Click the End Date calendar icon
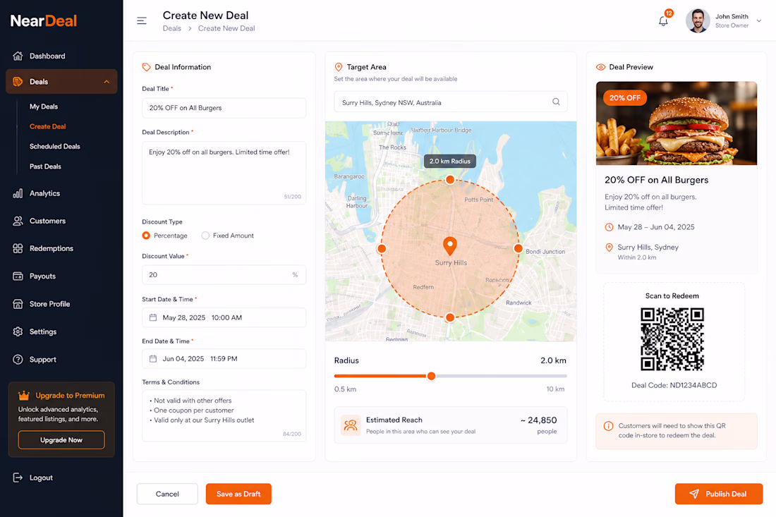The image size is (776, 517). pyautogui.click(x=153, y=359)
